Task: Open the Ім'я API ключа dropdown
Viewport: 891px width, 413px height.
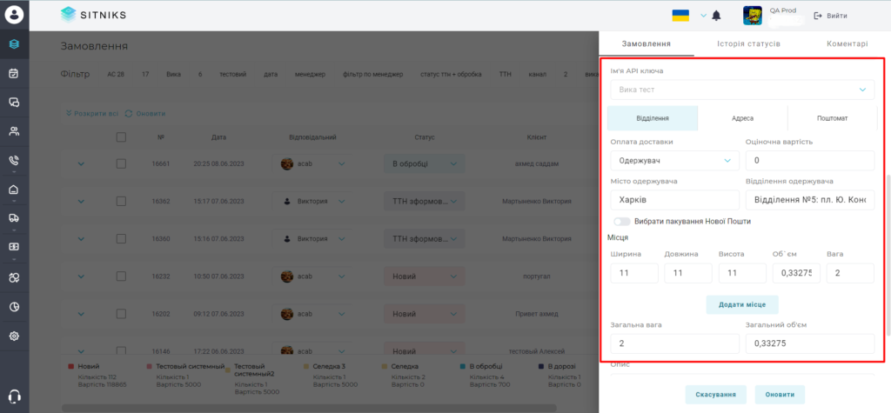Action: pyautogui.click(x=742, y=90)
